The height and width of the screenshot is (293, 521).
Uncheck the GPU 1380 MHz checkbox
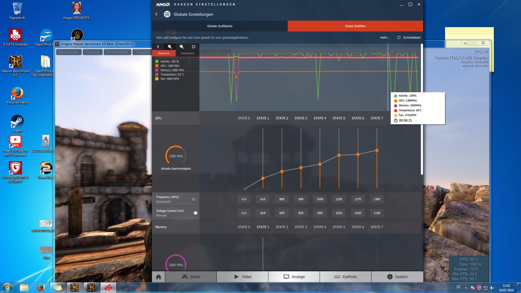pyautogui.click(x=157, y=66)
